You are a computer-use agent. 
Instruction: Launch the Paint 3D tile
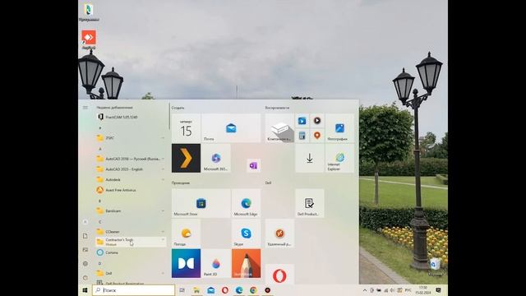[x=216, y=263]
